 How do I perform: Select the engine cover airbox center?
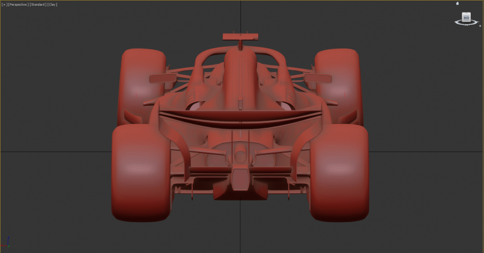tap(240, 73)
